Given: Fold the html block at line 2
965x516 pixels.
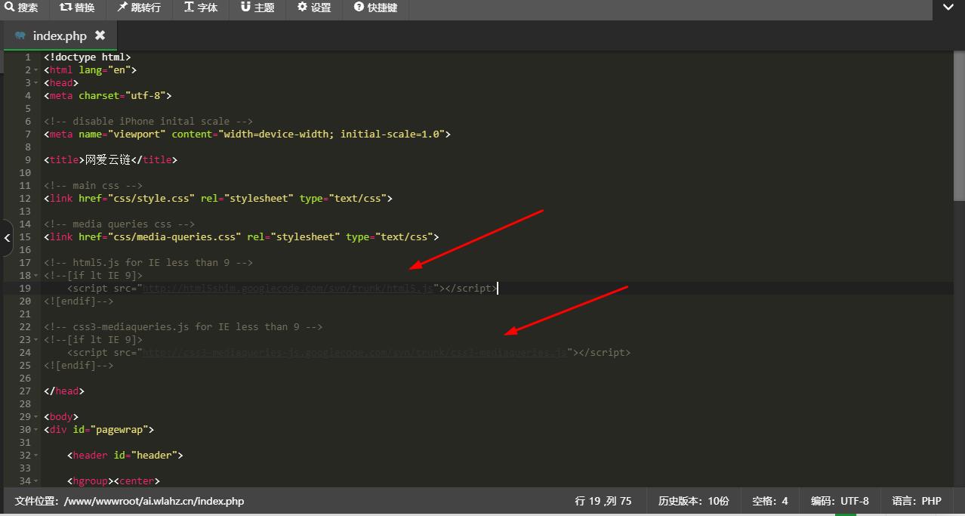Looking at the screenshot, I should point(37,70).
